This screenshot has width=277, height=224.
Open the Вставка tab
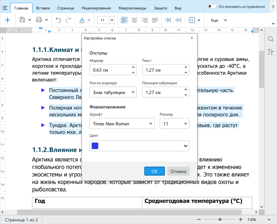(43, 8)
